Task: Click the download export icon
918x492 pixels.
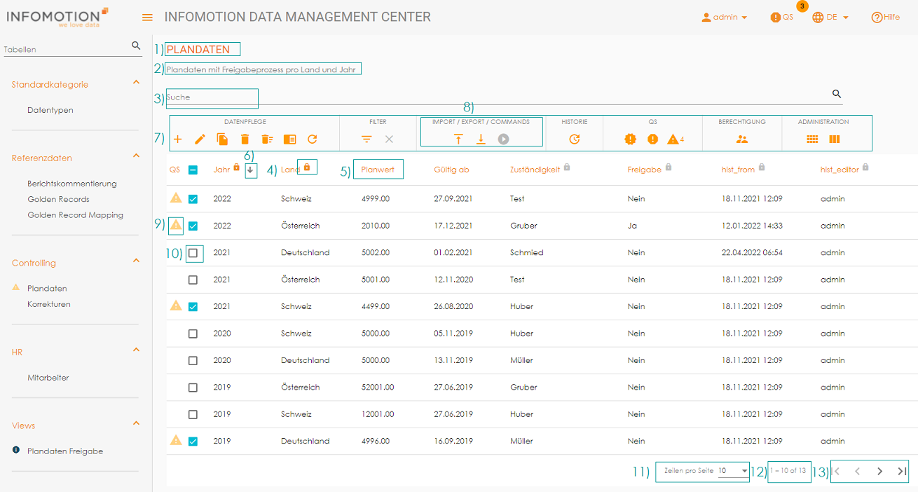Action: [x=481, y=139]
